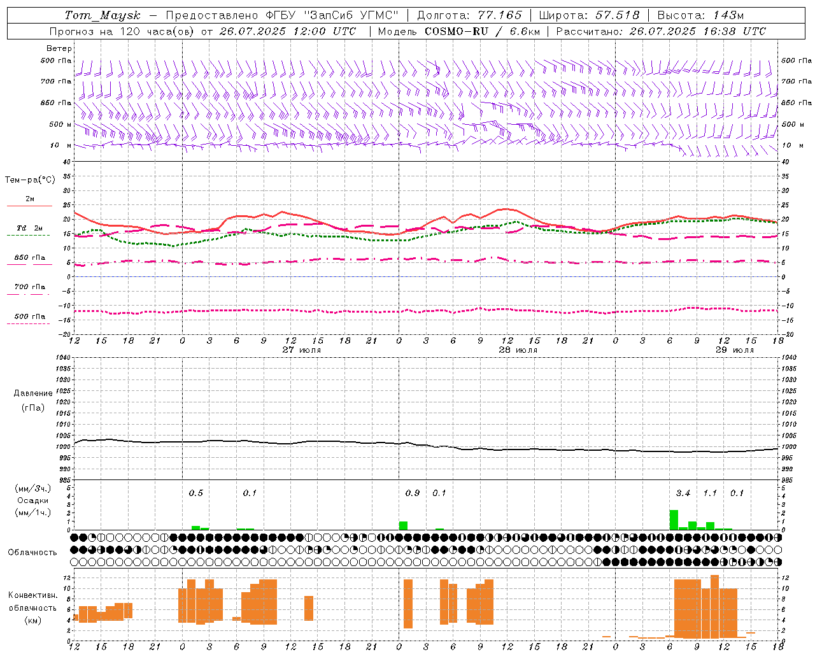This screenshot has height=652, width=815.
Task: Click the 2м temperature legend entry
Action: click(x=30, y=199)
